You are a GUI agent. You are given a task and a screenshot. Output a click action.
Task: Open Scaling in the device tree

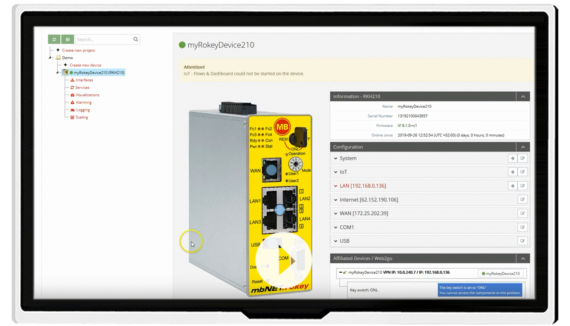[82, 117]
